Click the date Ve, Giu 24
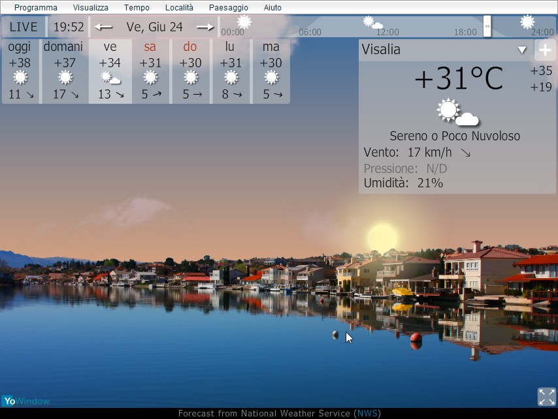 click(154, 27)
